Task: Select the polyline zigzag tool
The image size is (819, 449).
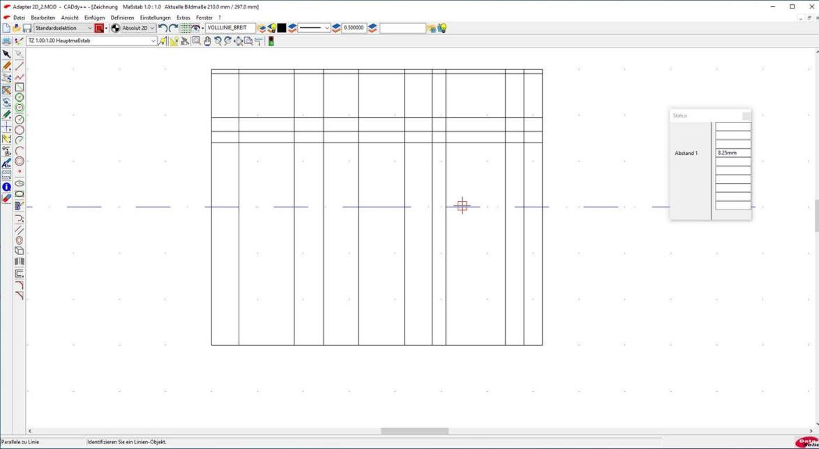Action: point(20,77)
